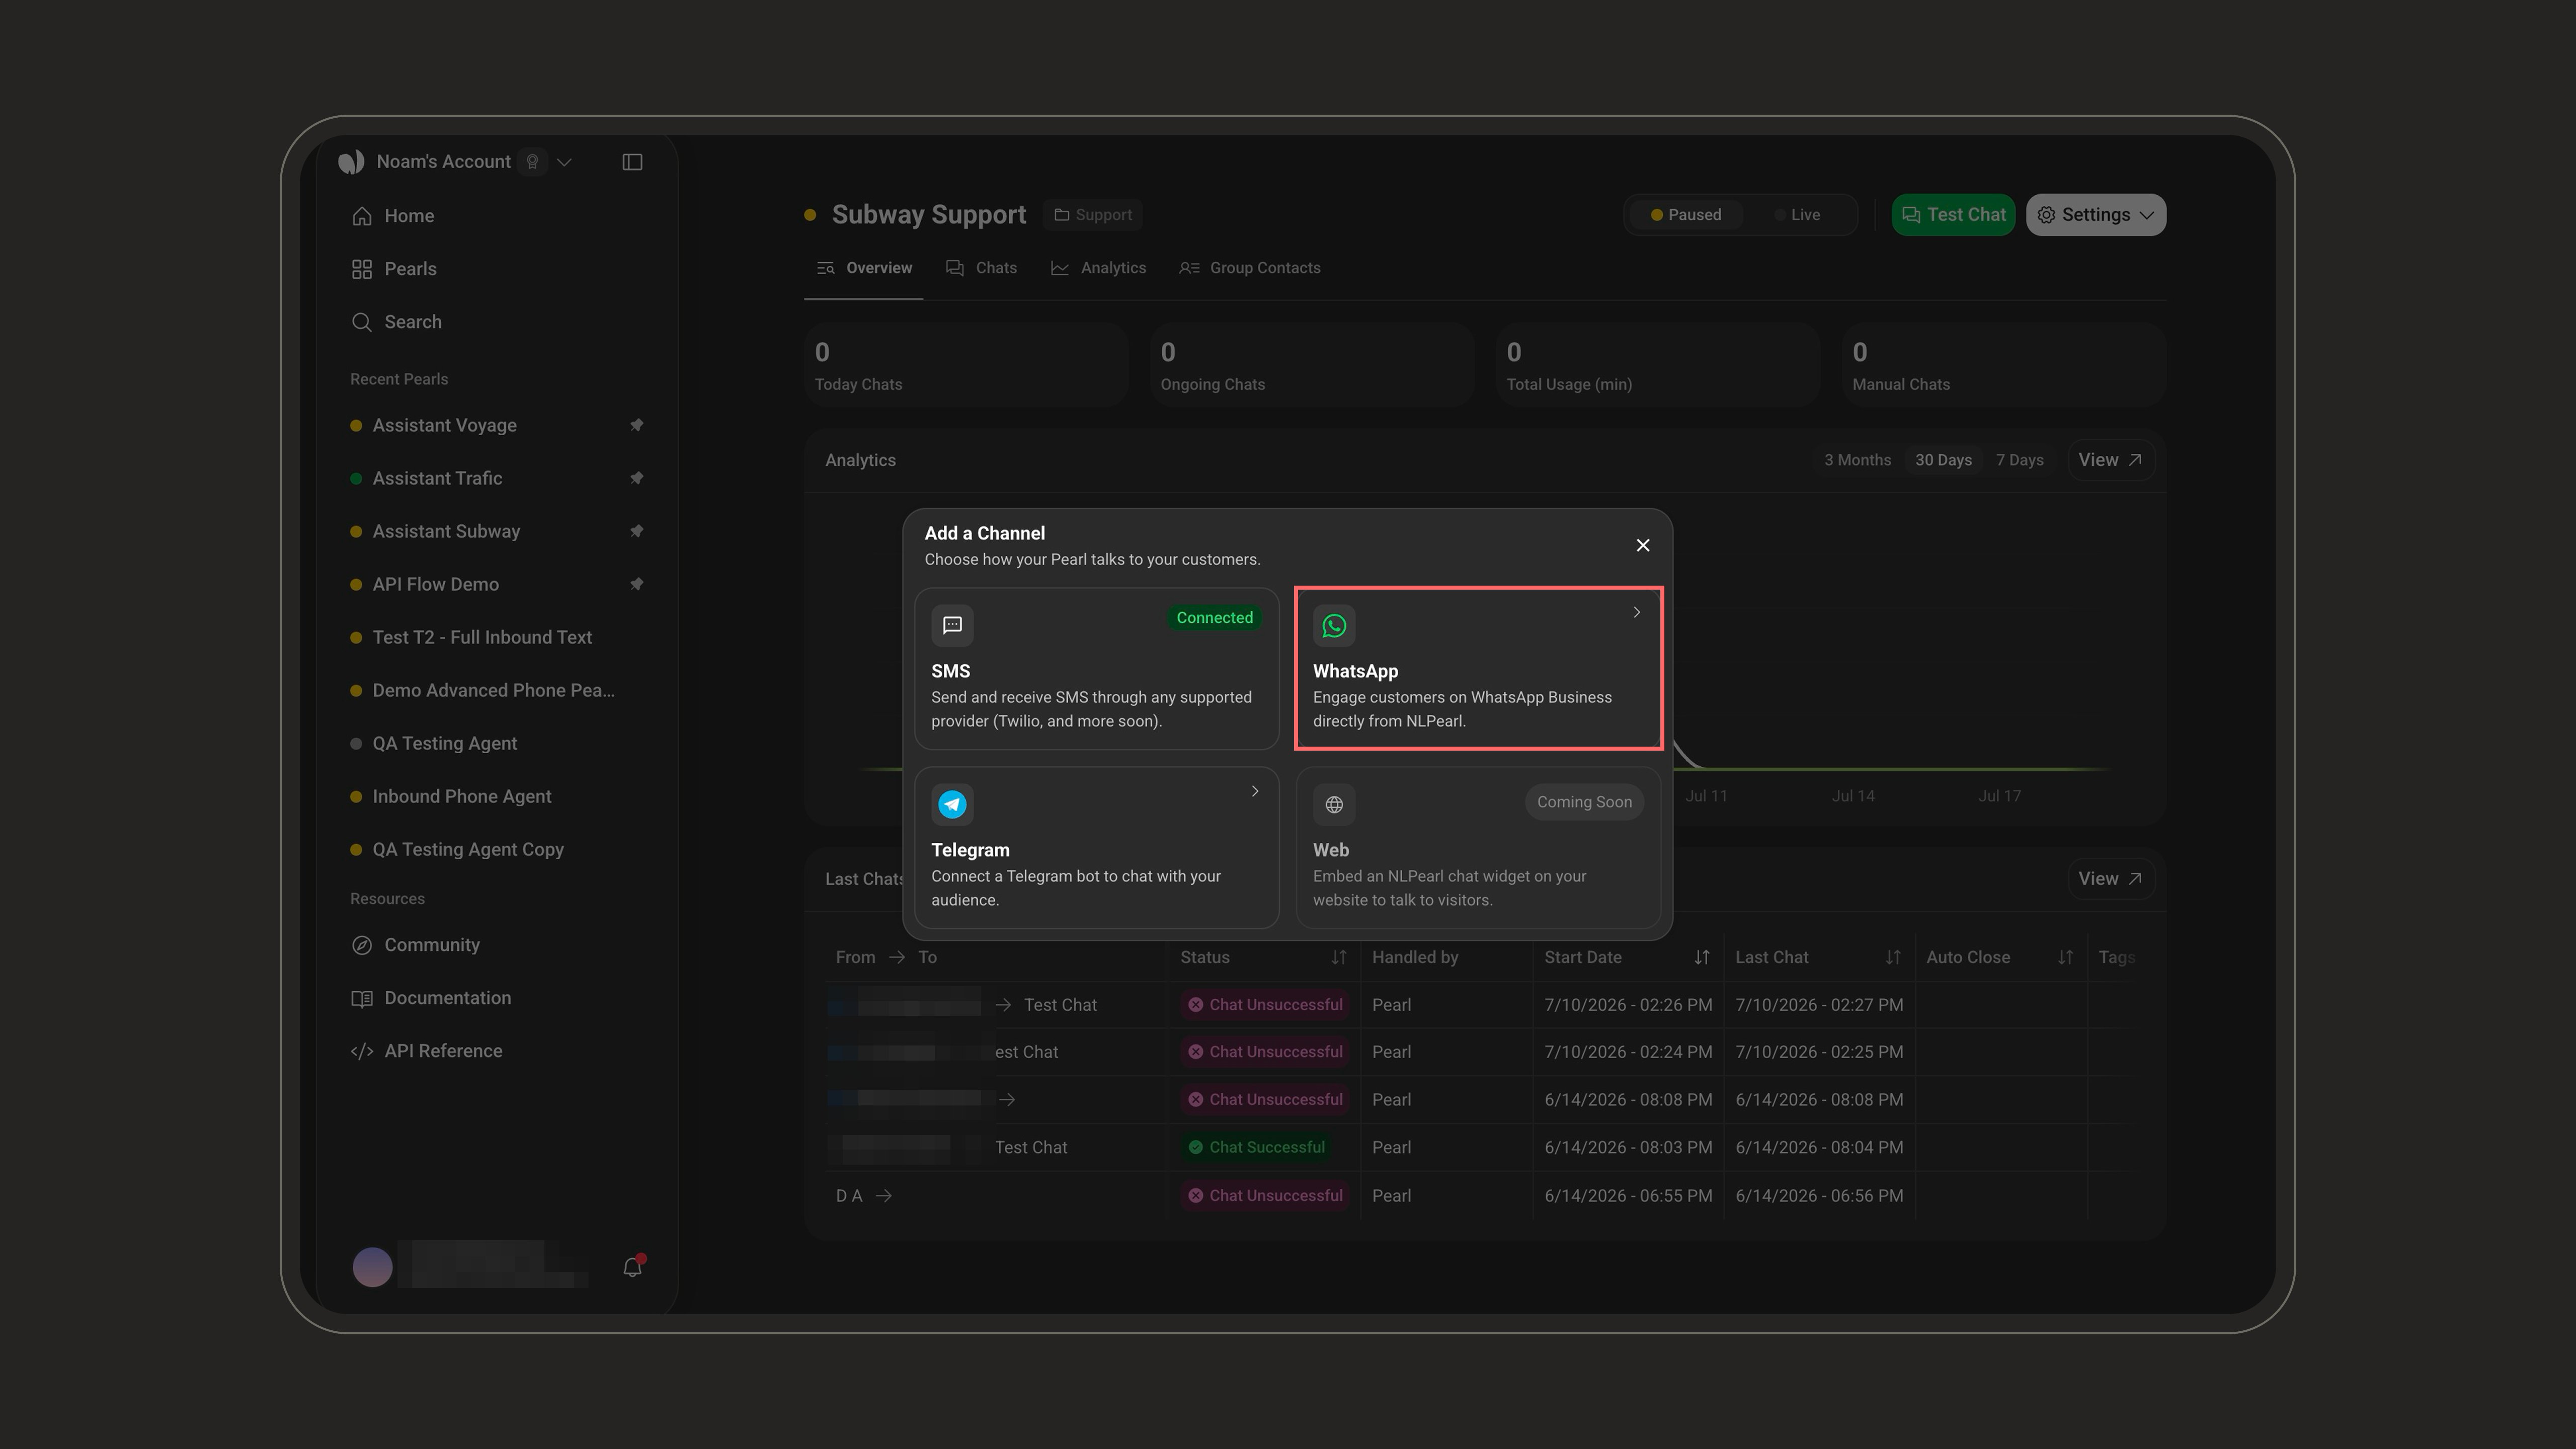
Task: Click the Group Contacts tab icon
Action: (1189, 268)
